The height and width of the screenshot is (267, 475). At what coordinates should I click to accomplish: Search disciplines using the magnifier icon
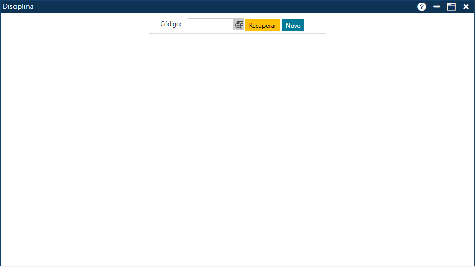coord(239,25)
